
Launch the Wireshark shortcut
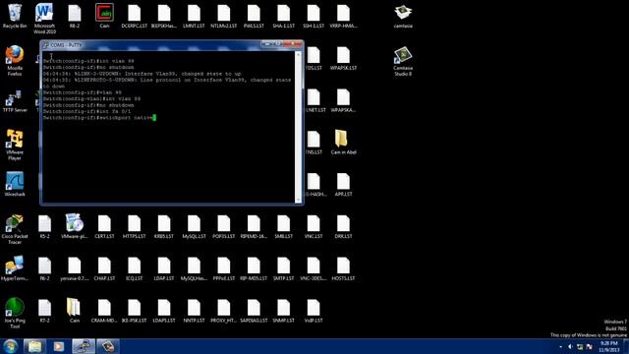pyautogui.click(x=15, y=185)
